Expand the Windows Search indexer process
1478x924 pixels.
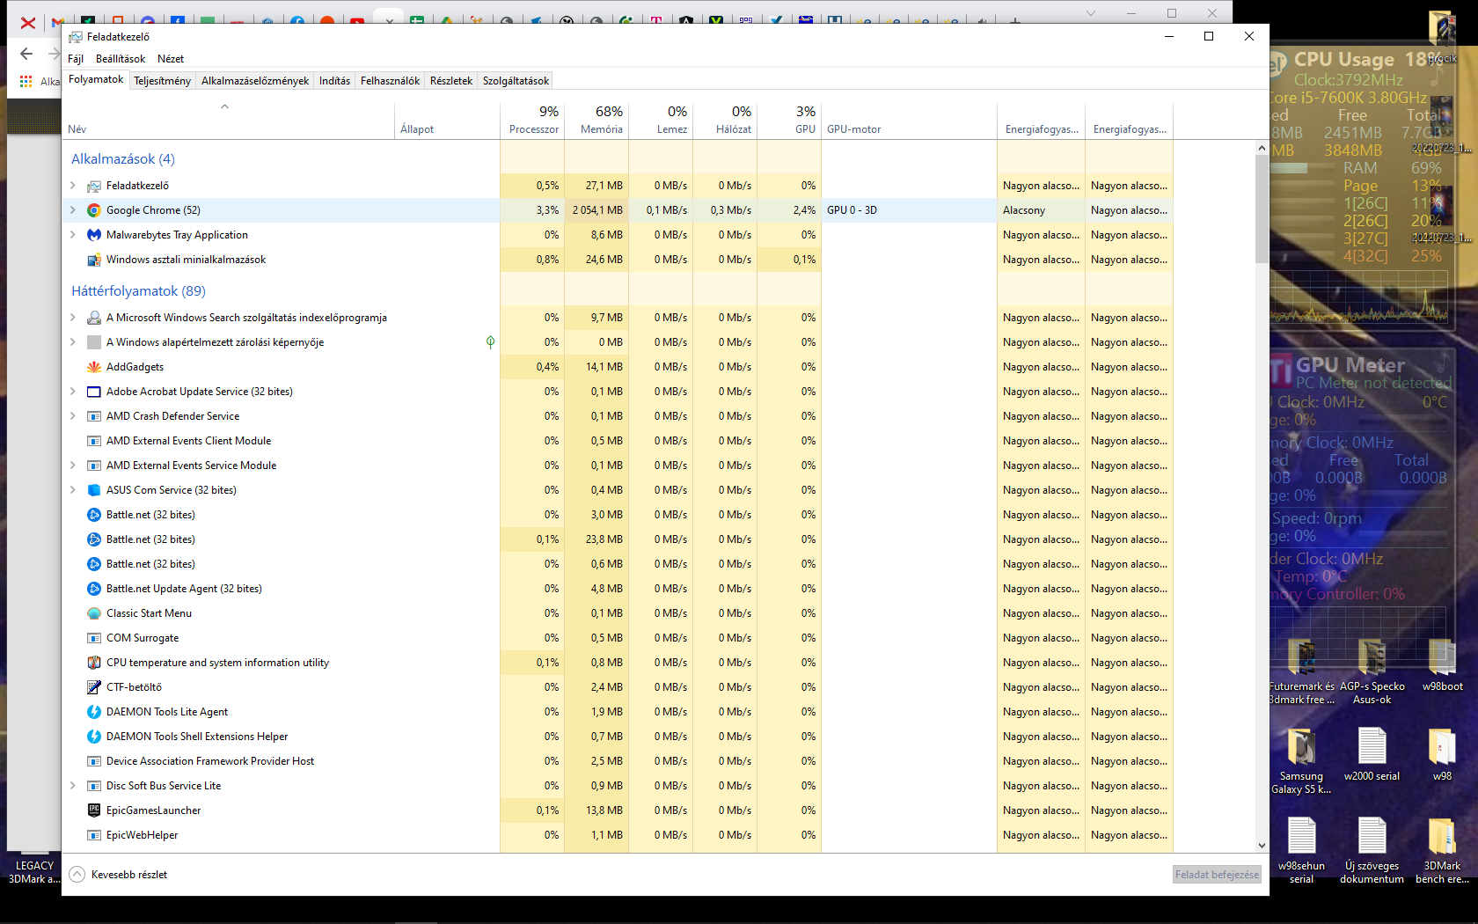click(x=73, y=318)
